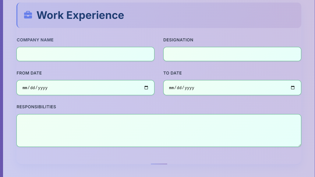Click the briefcase icon beside Work Experience
Image resolution: width=315 pixels, height=177 pixels.
[x=28, y=15]
